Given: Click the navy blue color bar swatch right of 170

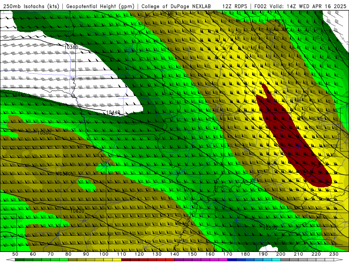Looking at the screenshot, I should 232,260.
